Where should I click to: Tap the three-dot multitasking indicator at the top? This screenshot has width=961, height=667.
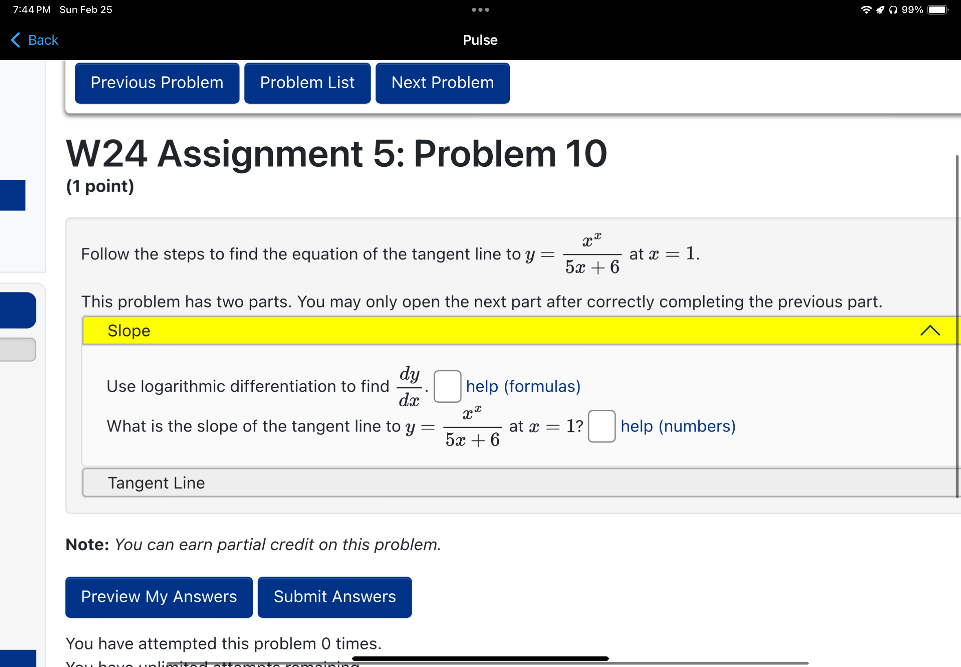tap(479, 9)
